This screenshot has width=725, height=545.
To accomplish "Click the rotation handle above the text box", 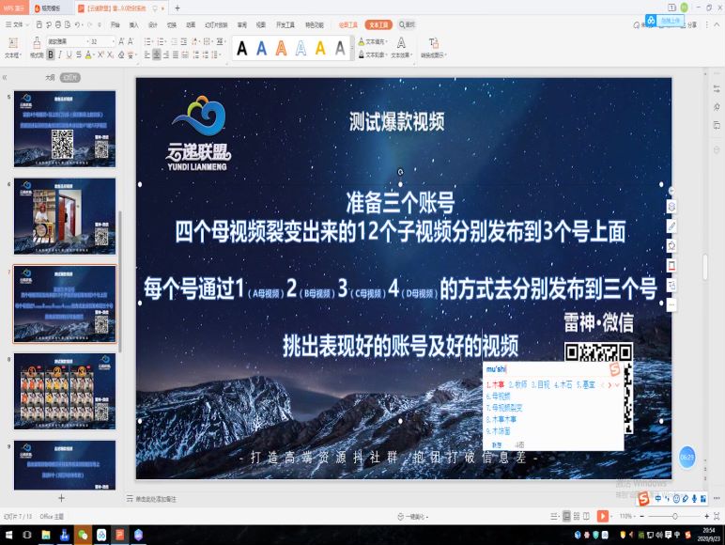I will click(x=400, y=172).
